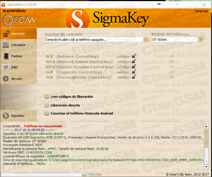The height and width of the screenshot is (177, 212).
Task: Click the padlock icon next to SPCK código
Action: pos(134,67)
